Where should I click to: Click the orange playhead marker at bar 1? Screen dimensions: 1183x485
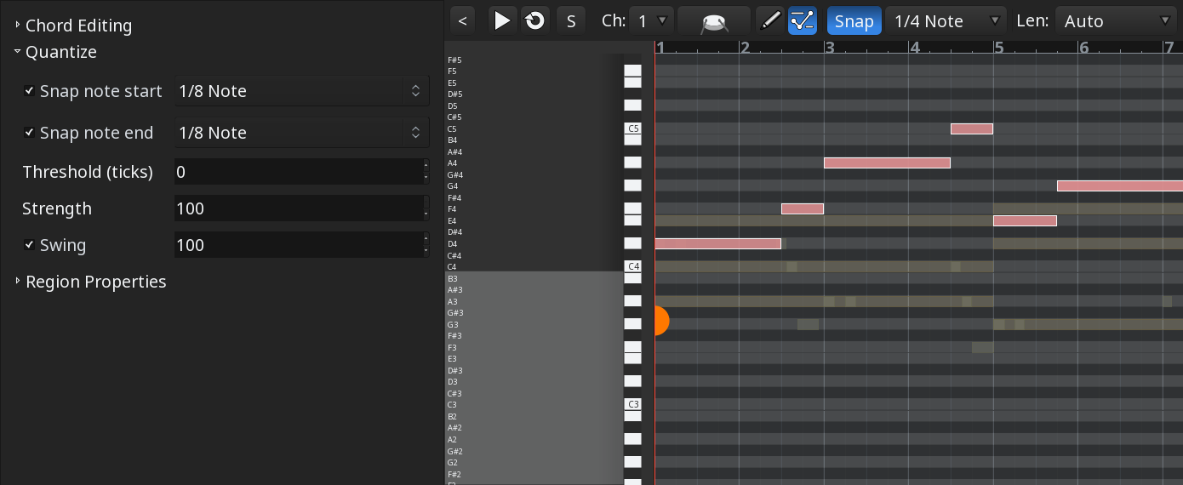(x=660, y=321)
